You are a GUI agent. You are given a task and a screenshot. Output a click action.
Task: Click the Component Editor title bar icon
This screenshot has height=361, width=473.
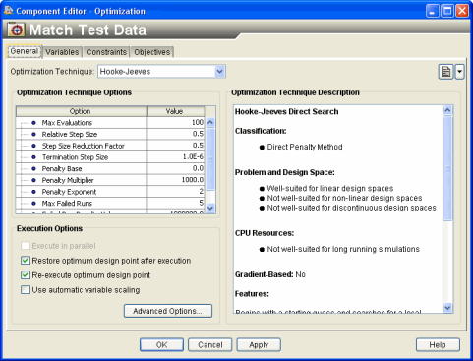tap(8, 11)
